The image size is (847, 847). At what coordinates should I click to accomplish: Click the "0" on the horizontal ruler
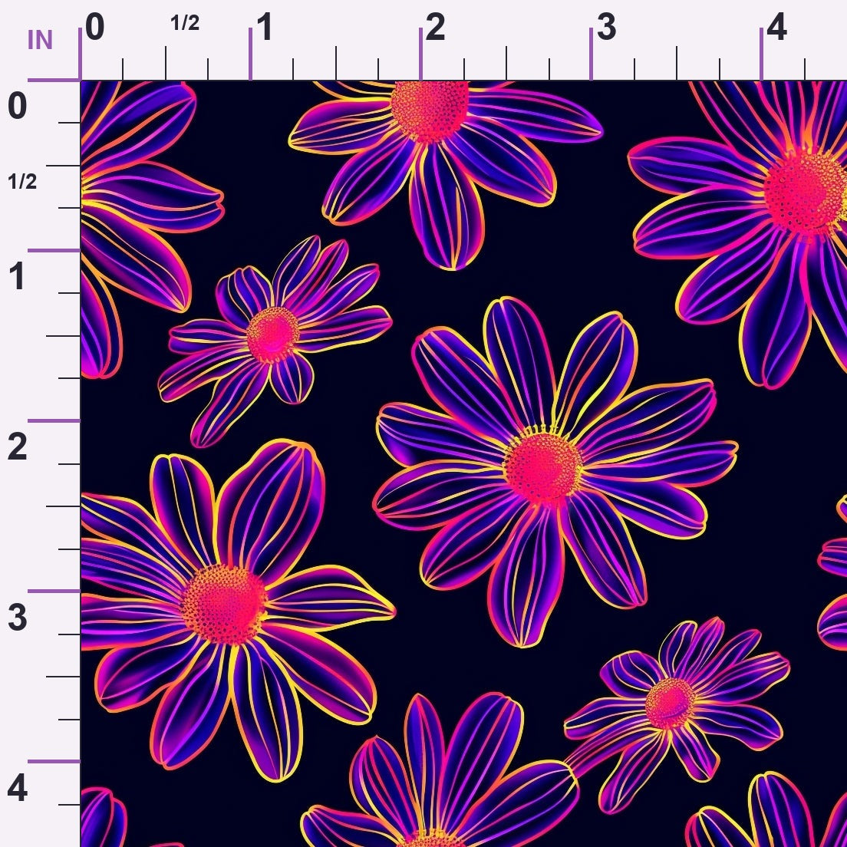tap(94, 28)
